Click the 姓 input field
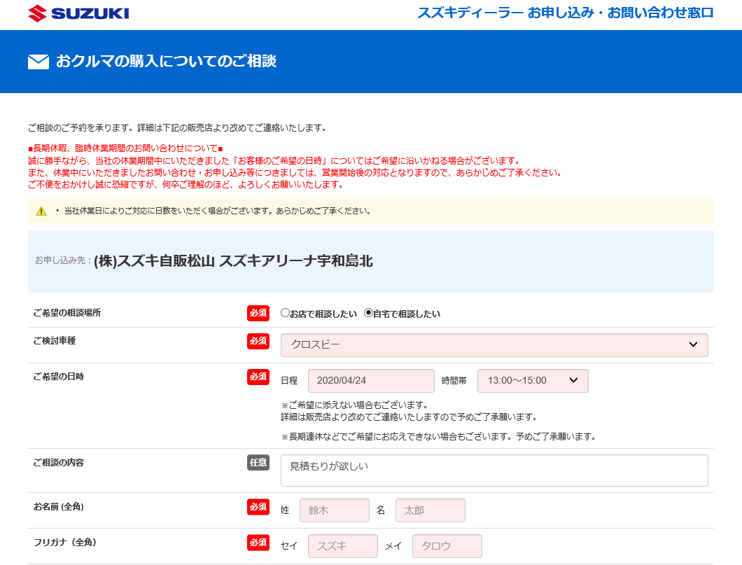 pos(334,510)
